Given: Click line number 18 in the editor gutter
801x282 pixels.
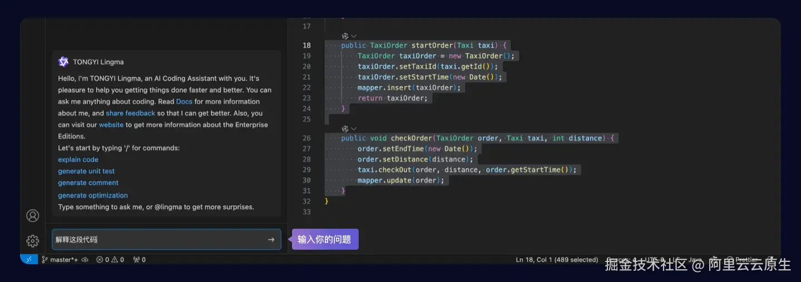Looking at the screenshot, I should 306,46.
